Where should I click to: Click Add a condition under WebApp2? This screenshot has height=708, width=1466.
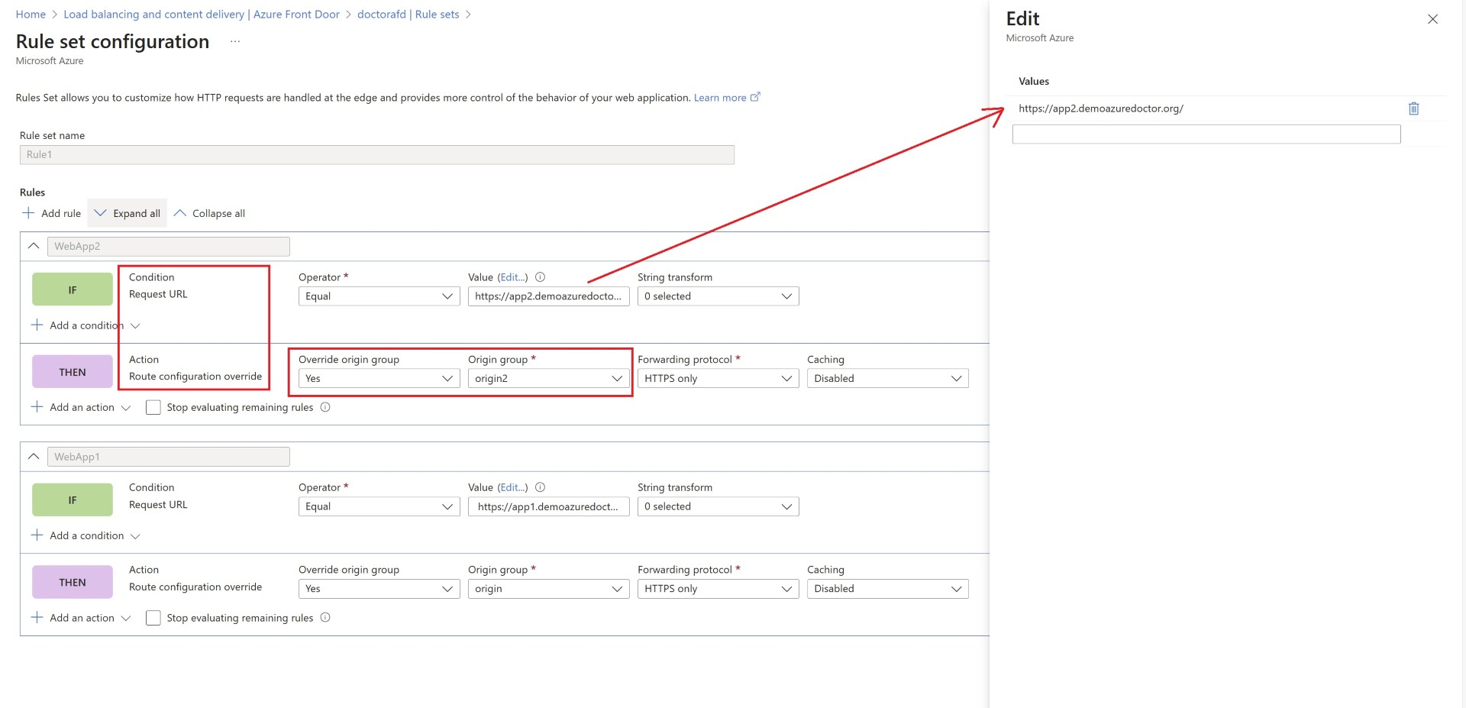86,325
